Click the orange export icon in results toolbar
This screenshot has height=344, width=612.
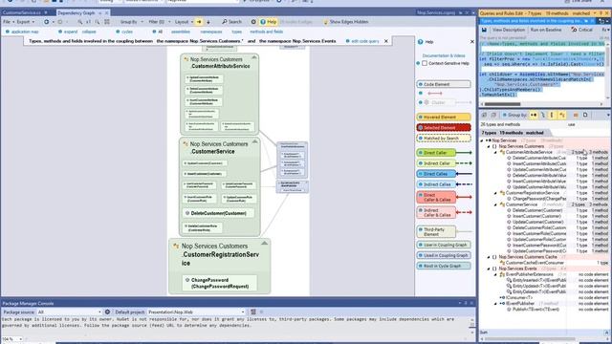point(576,115)
